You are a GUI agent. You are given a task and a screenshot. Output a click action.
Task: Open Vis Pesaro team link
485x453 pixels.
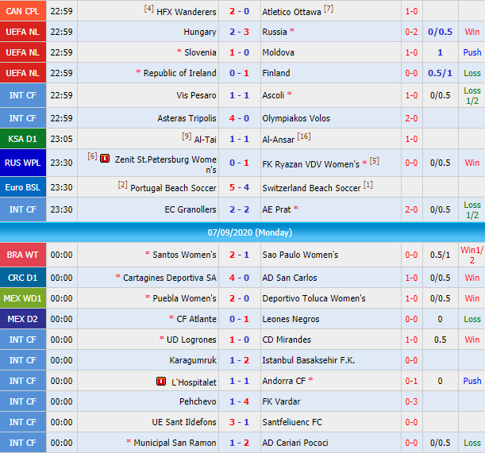coord(196,95)
